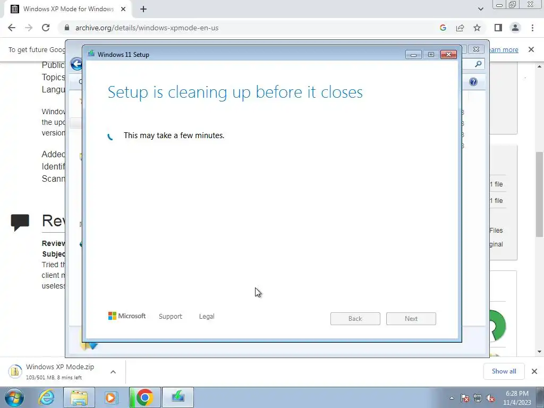Image resolution: width=544 pixels, height=408 pixels.
Task: Click the Explorer back arrow behind Setup
Action: pyautogui.click(x=76, y=64)
